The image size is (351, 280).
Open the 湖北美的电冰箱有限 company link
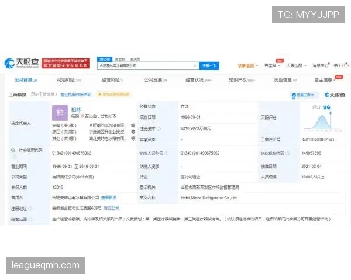(x=106, y=139)
